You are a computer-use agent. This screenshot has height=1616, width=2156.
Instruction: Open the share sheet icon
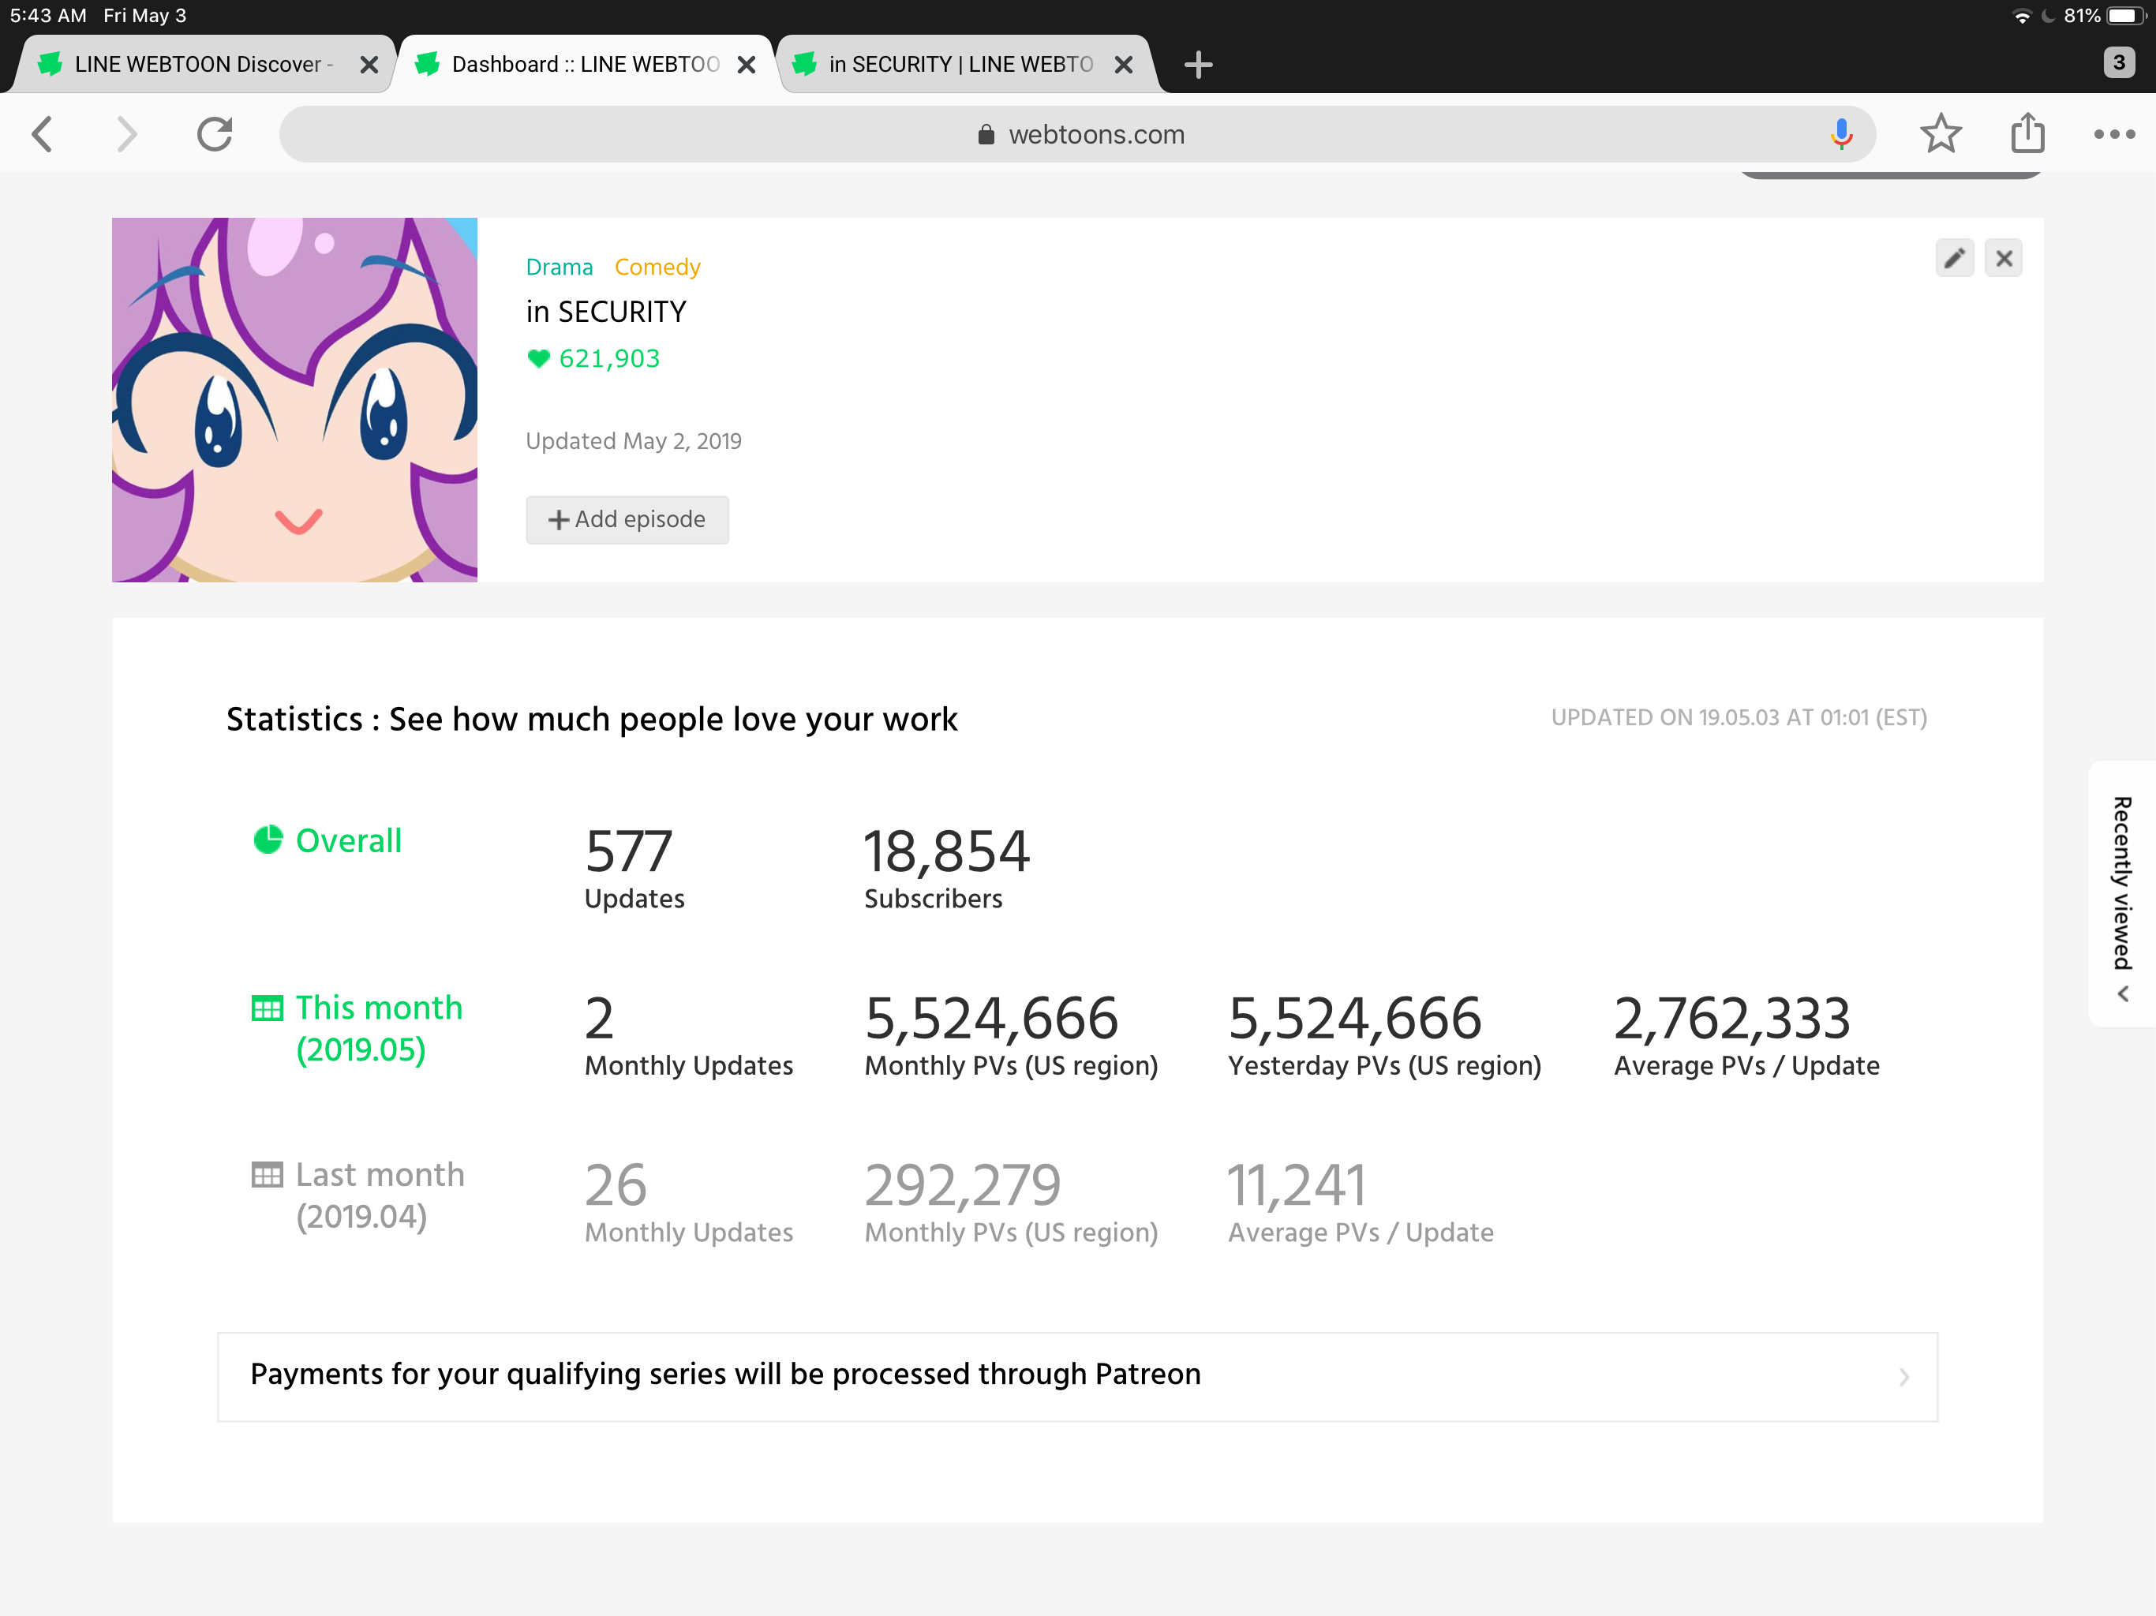pos(2027,133)
